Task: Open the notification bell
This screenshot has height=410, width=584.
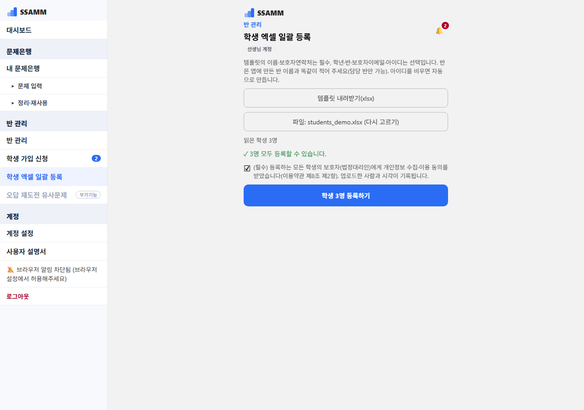Action: (x=439, y=31)
